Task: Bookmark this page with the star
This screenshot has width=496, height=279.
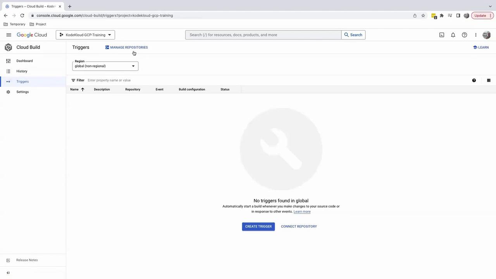Action: tap(423, 15)
